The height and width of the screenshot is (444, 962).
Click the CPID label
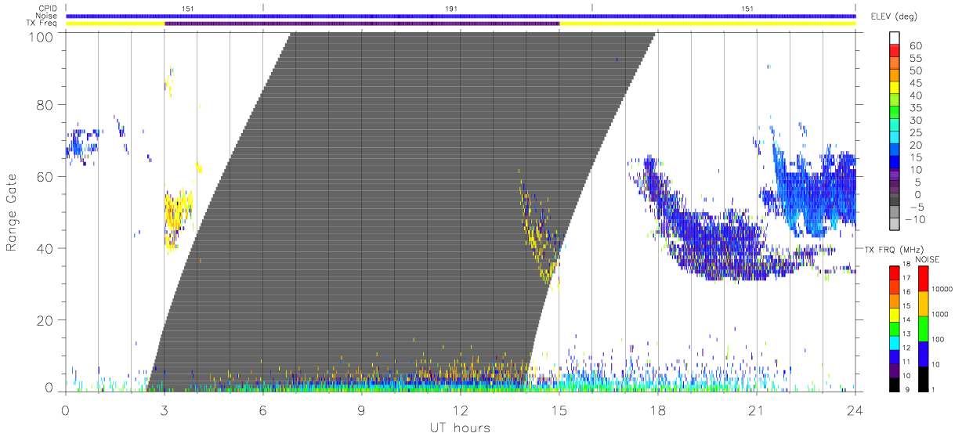(49, 8)
